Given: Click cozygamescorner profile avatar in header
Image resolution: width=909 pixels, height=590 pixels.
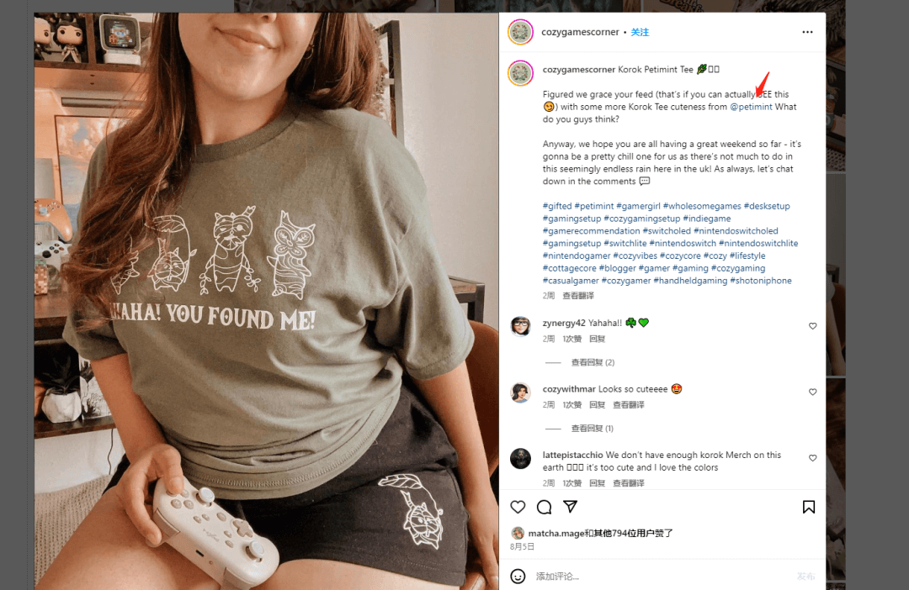Looking at the screenshot, I should click(x=520, y=32).
